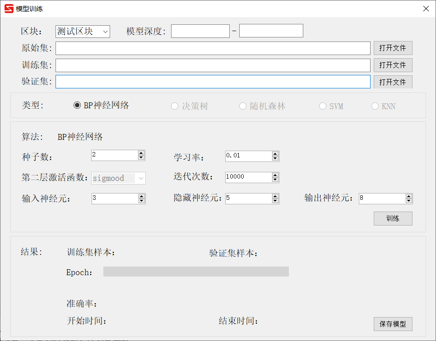The height and width of the screenshot is (341, 436).
Task: Click the 保存模型 button
Action: (393, 324)
